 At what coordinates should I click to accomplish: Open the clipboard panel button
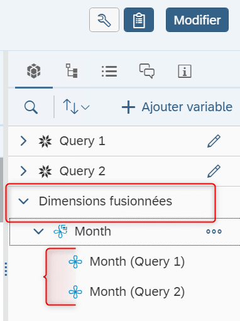[139, 20]
